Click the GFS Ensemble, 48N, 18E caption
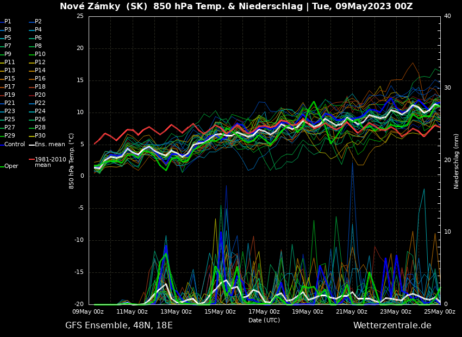Screen dimensions: 462x337 119,326
